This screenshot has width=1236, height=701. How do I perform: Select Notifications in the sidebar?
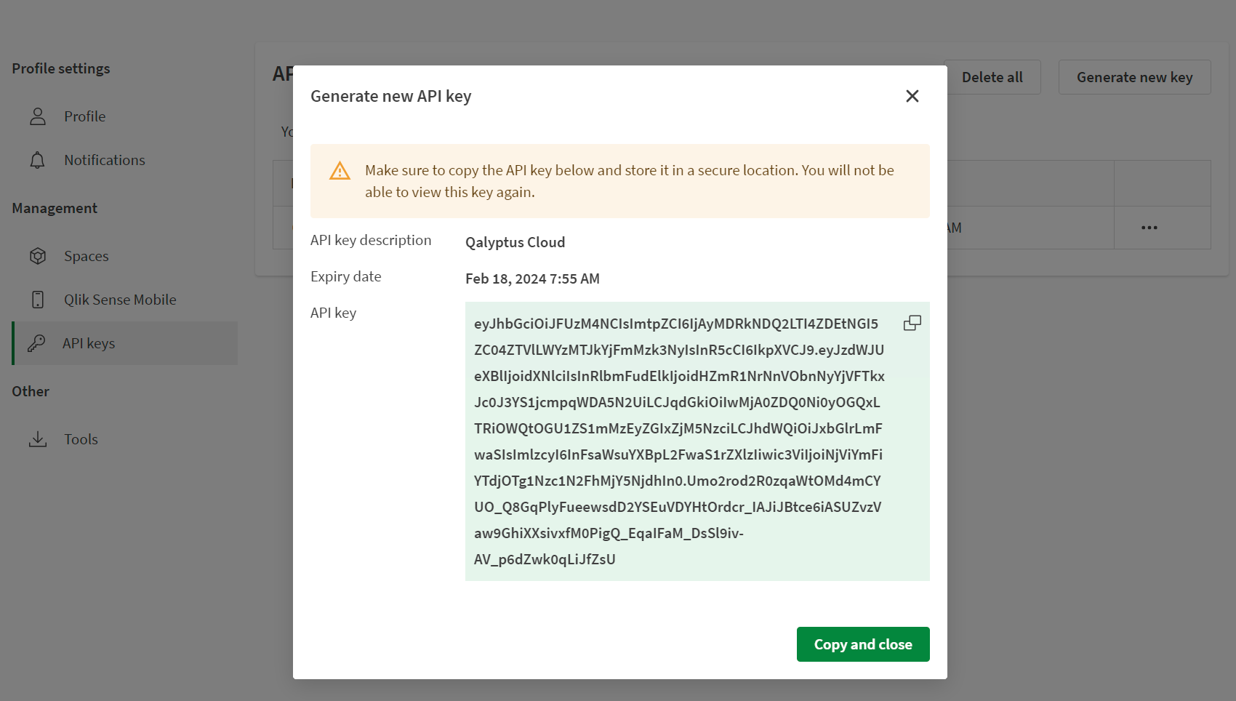coord(104,159)
